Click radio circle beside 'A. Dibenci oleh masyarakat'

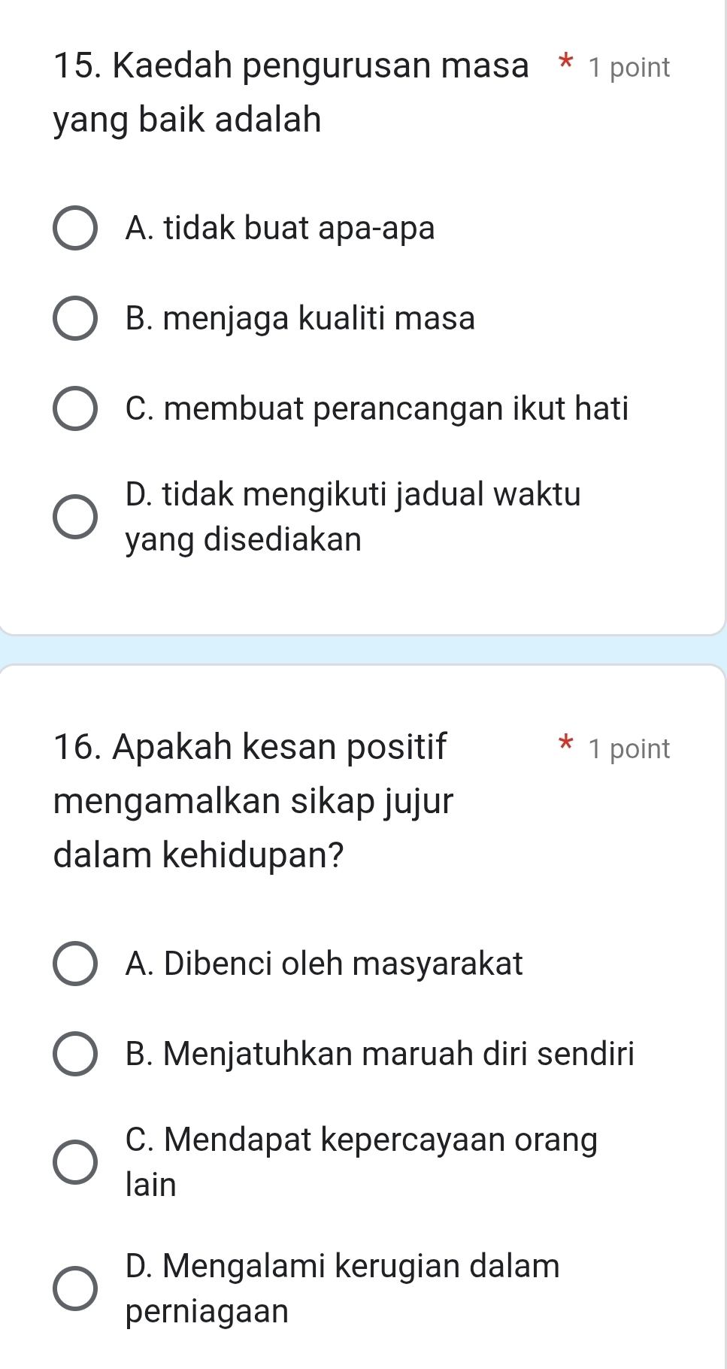pos(75,964)
